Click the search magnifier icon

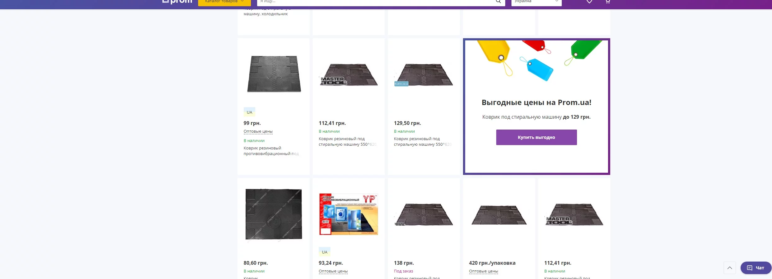(x=498, y=2)
